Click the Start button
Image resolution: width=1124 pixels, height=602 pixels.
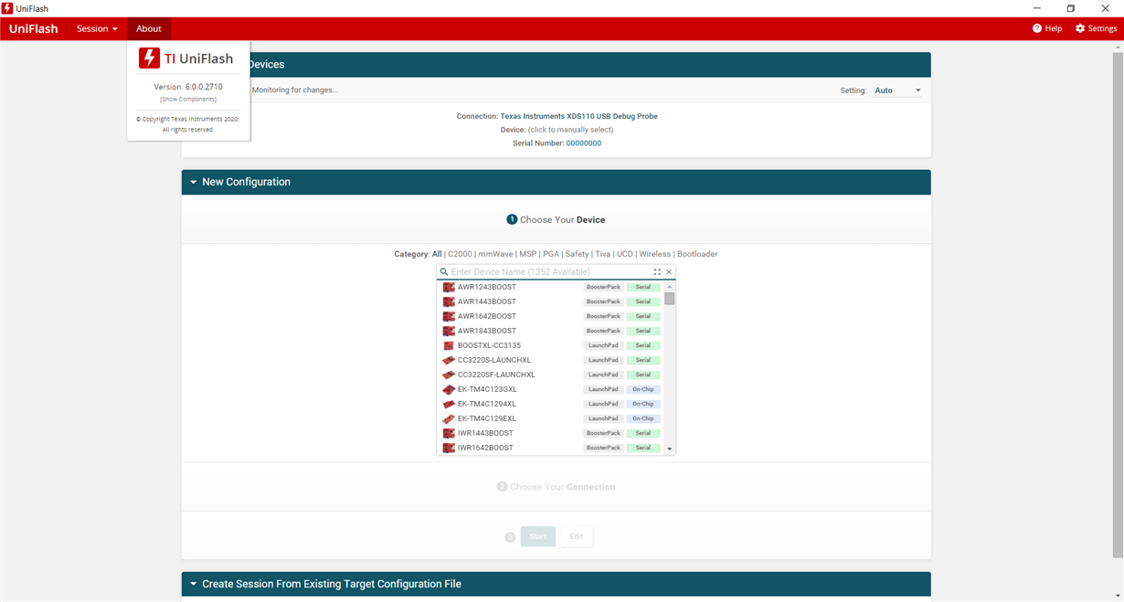pos(538,536)
